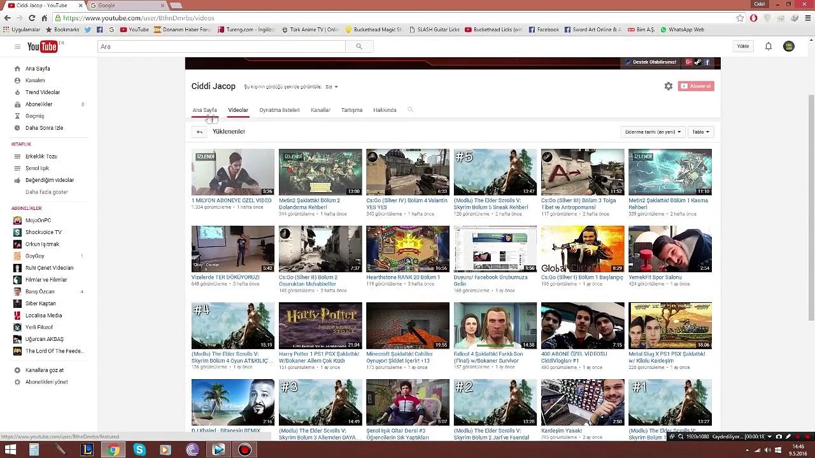
Task: Click the Abone ol button
Action: tap(696, 86)
